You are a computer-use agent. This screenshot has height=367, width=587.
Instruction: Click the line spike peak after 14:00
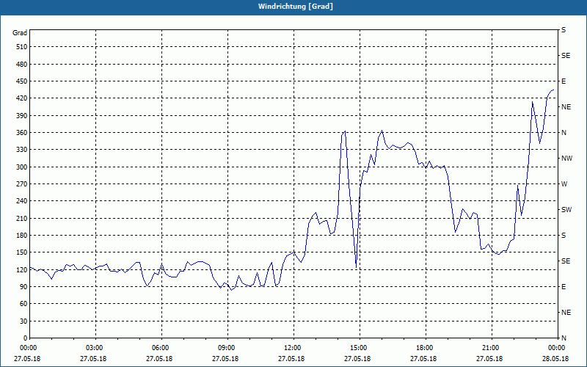(345, 131)
